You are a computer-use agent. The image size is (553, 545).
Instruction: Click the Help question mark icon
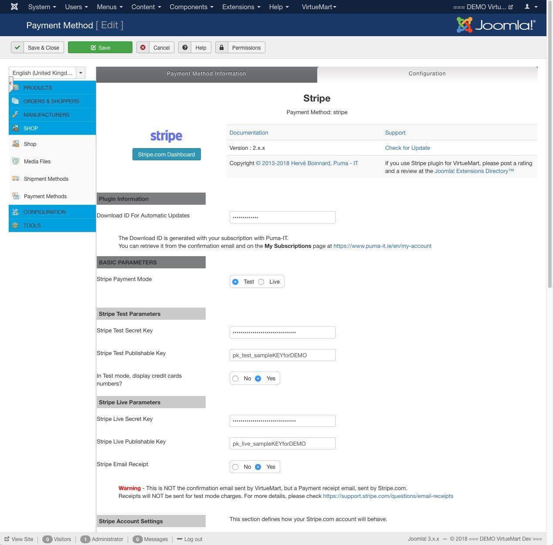coord(185,47)
